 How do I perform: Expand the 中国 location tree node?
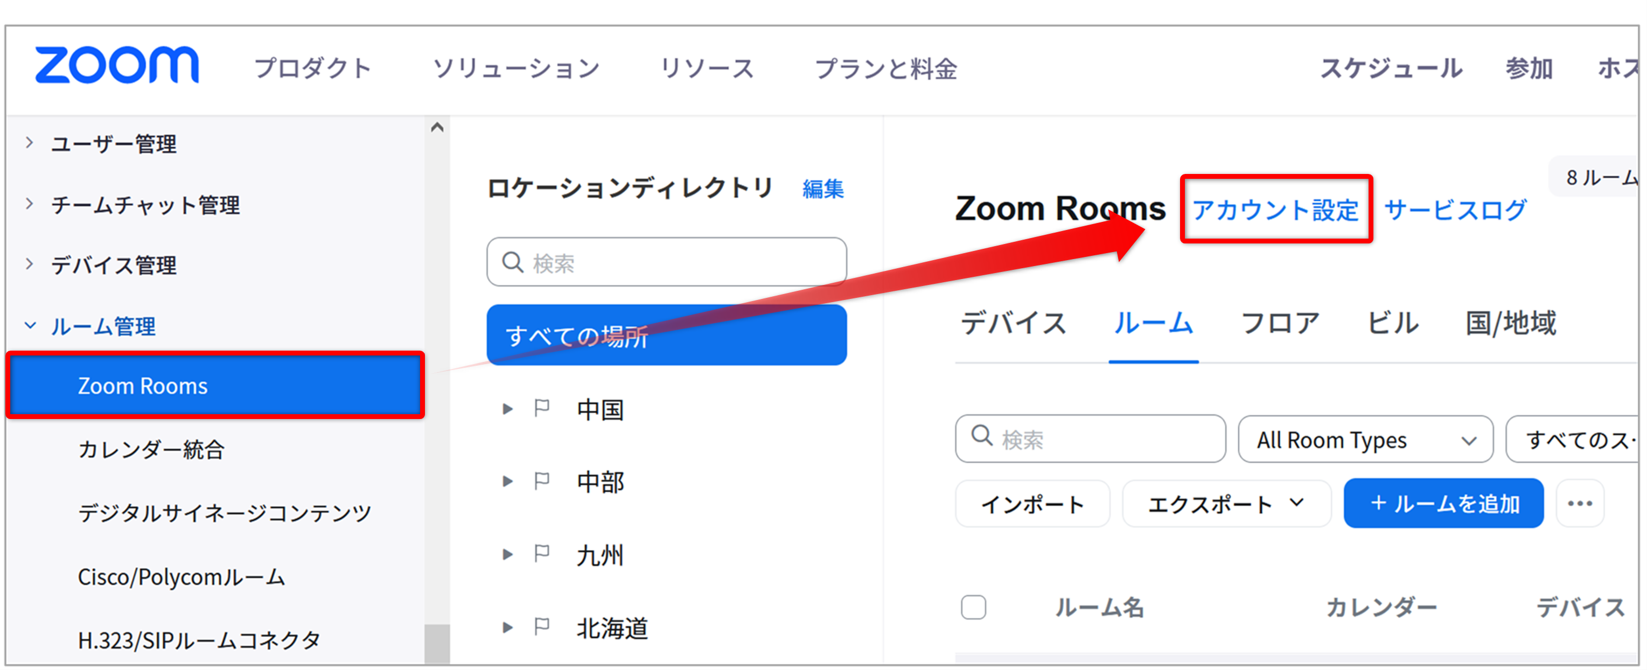pos(508,409)
